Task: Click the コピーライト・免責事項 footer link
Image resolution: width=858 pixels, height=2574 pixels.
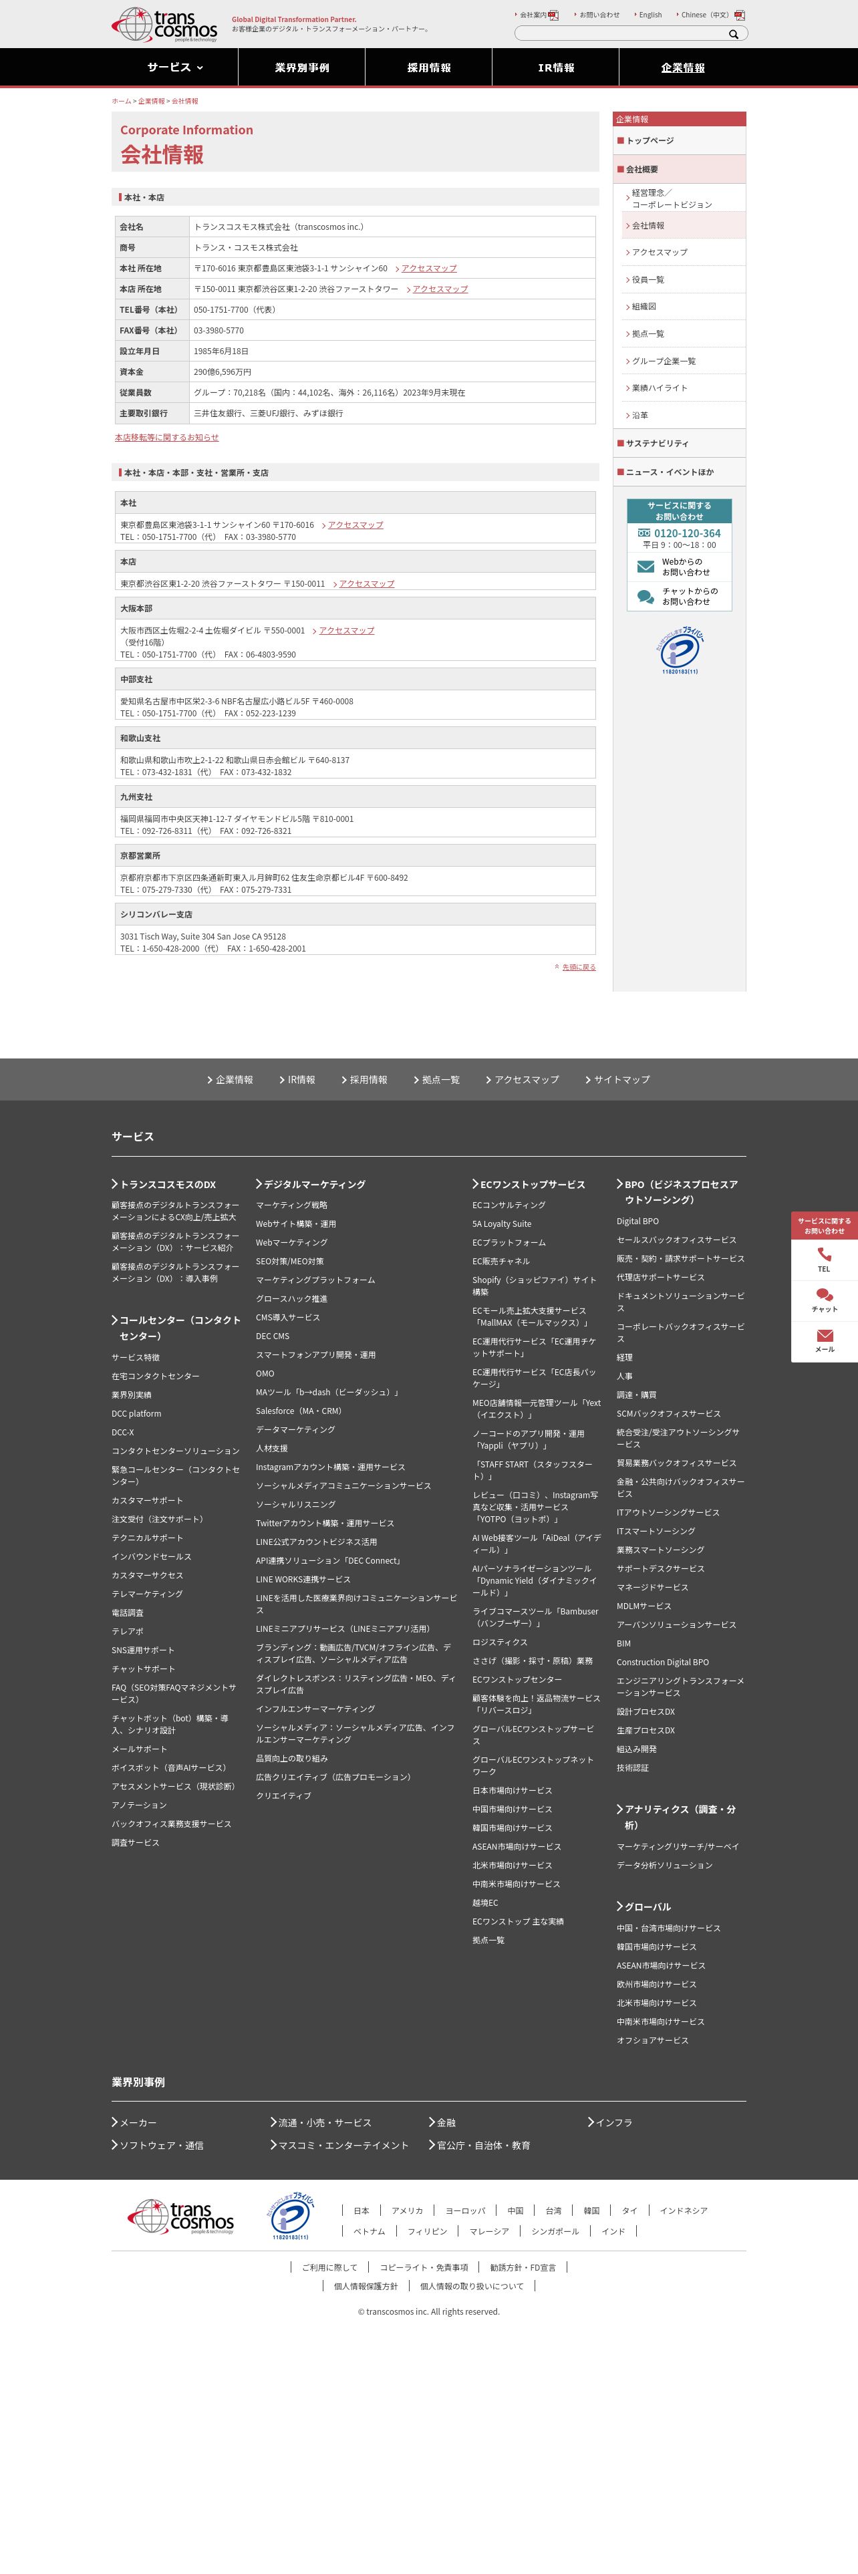Action: pyautogui.click(x=424, y=2267)
